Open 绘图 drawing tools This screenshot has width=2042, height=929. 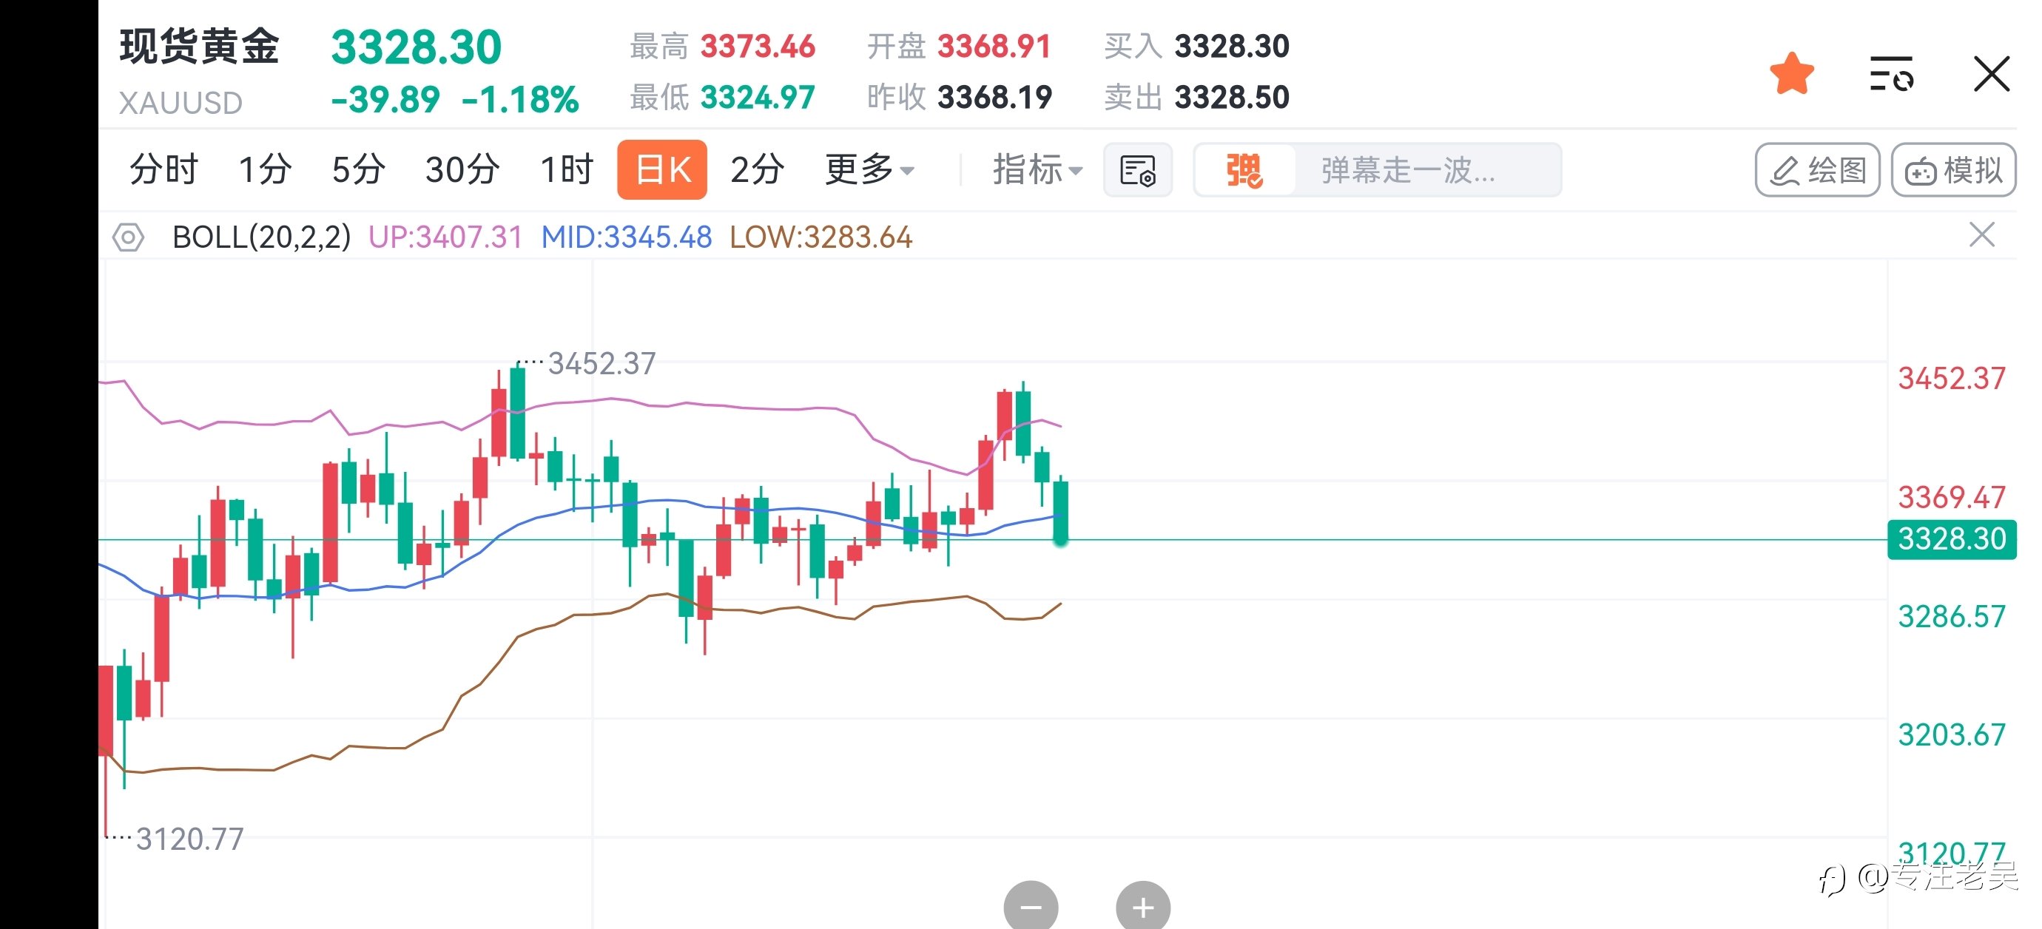(x=1817, y=169)
